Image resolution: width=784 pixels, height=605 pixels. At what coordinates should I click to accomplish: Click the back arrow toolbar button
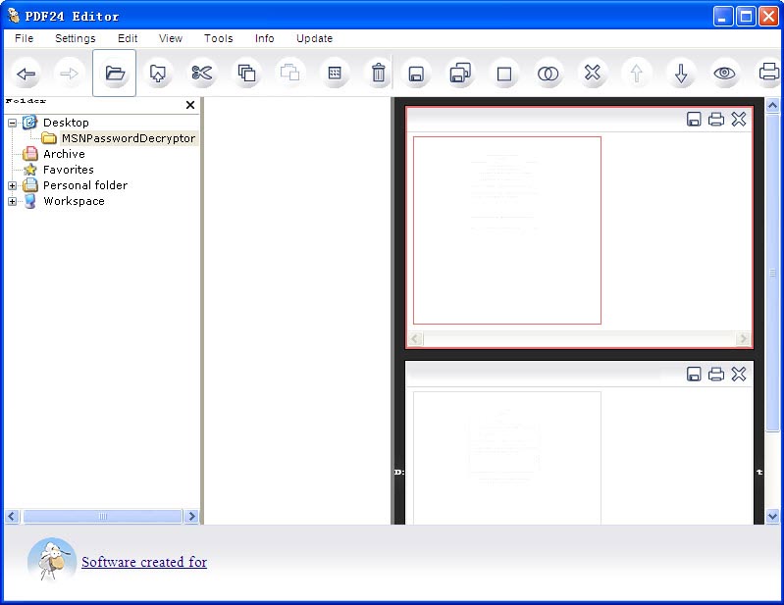pos(26,74)
